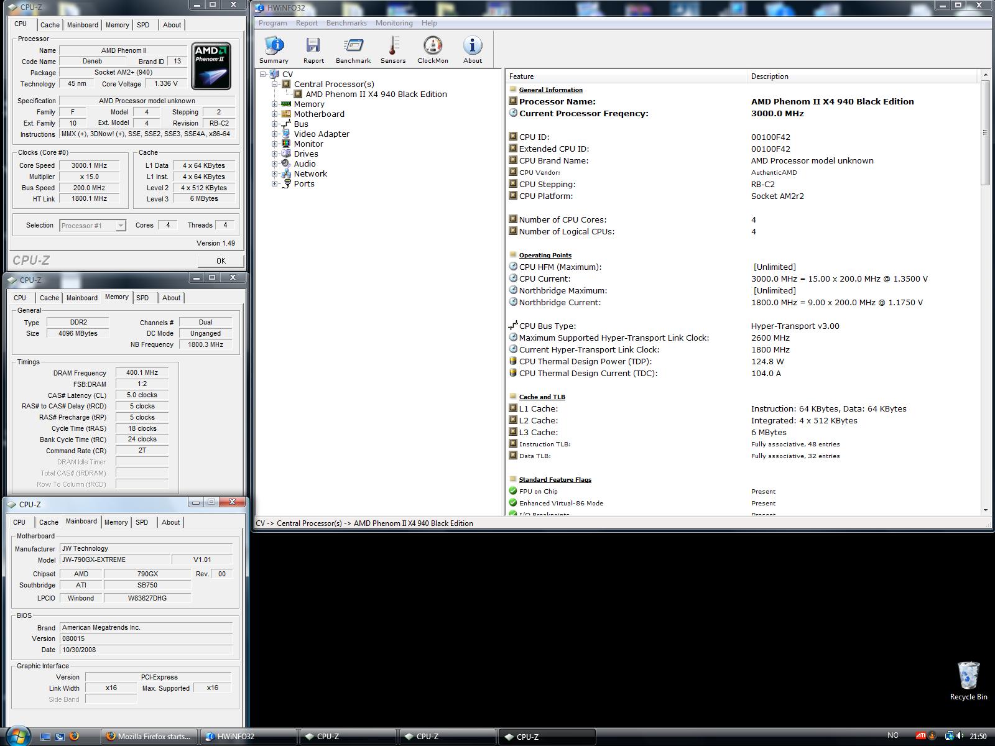The width and height of the screenshot is (995, 746).
Task: Collapse the Central Processor(s) node
Action: [275, 84]
